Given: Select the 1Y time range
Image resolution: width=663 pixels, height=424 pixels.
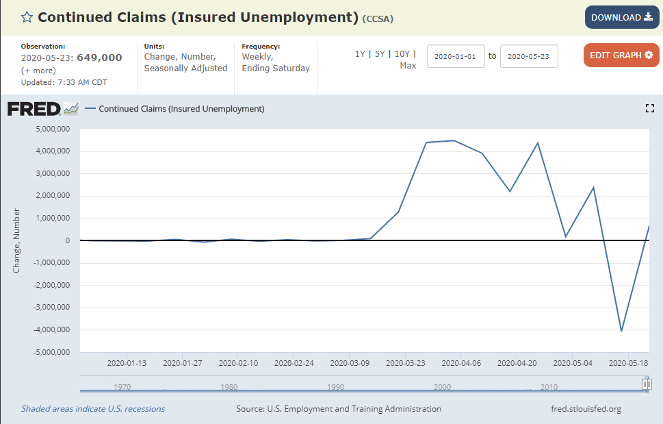Looking at the screenshot, I should pyautogui.click(x=360, y=54).
